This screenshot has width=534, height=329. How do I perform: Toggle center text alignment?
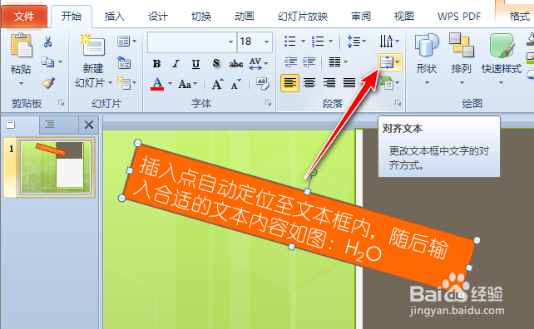click(309, 83)
